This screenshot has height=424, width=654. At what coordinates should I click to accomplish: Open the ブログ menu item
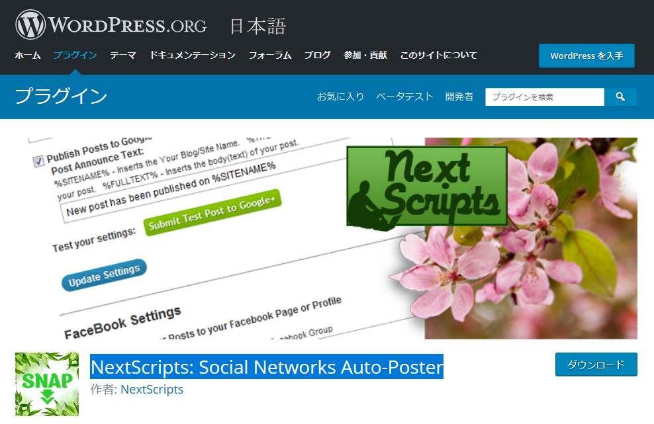click(318, 55)
